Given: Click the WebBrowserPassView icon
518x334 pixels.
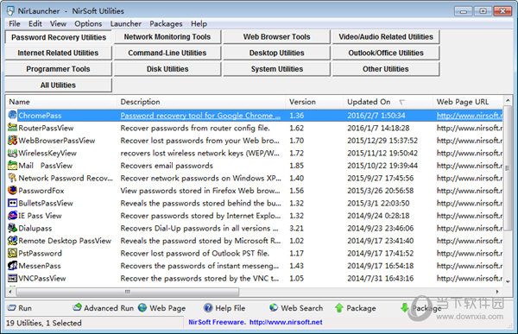Looking at the screenshot, I should (x=12, y=140).
